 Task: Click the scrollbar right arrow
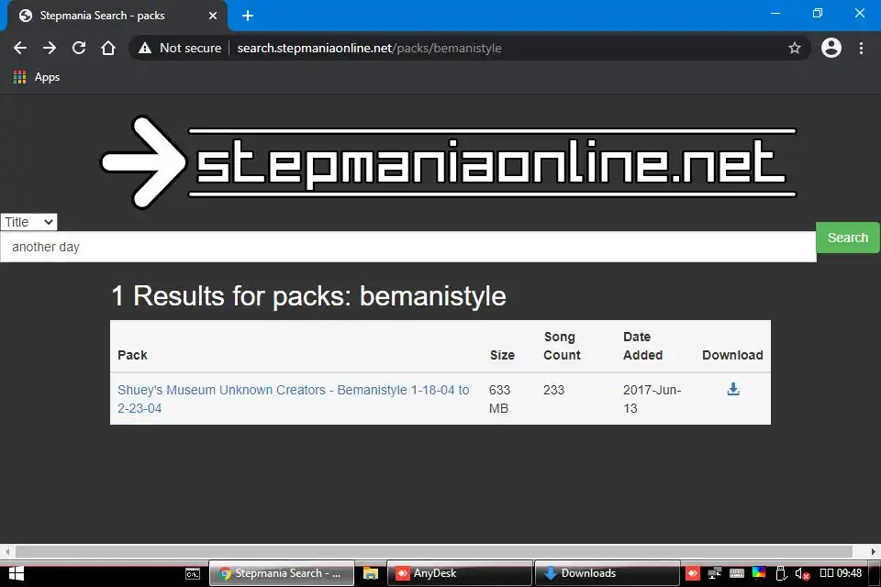point(874,551)
